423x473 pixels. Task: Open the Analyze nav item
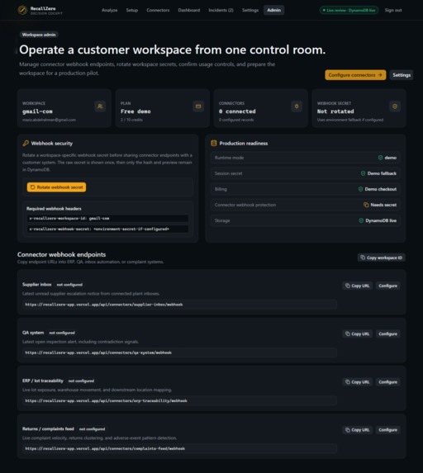pos(109,10)
